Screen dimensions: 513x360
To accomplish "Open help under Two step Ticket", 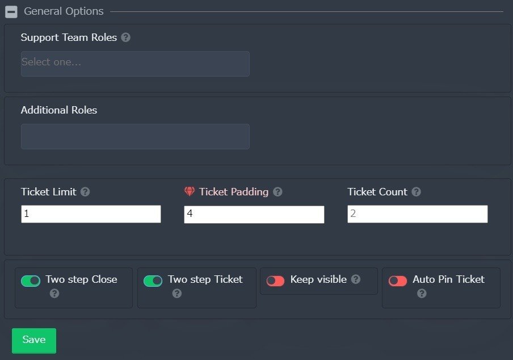I will tap(176, 293).
